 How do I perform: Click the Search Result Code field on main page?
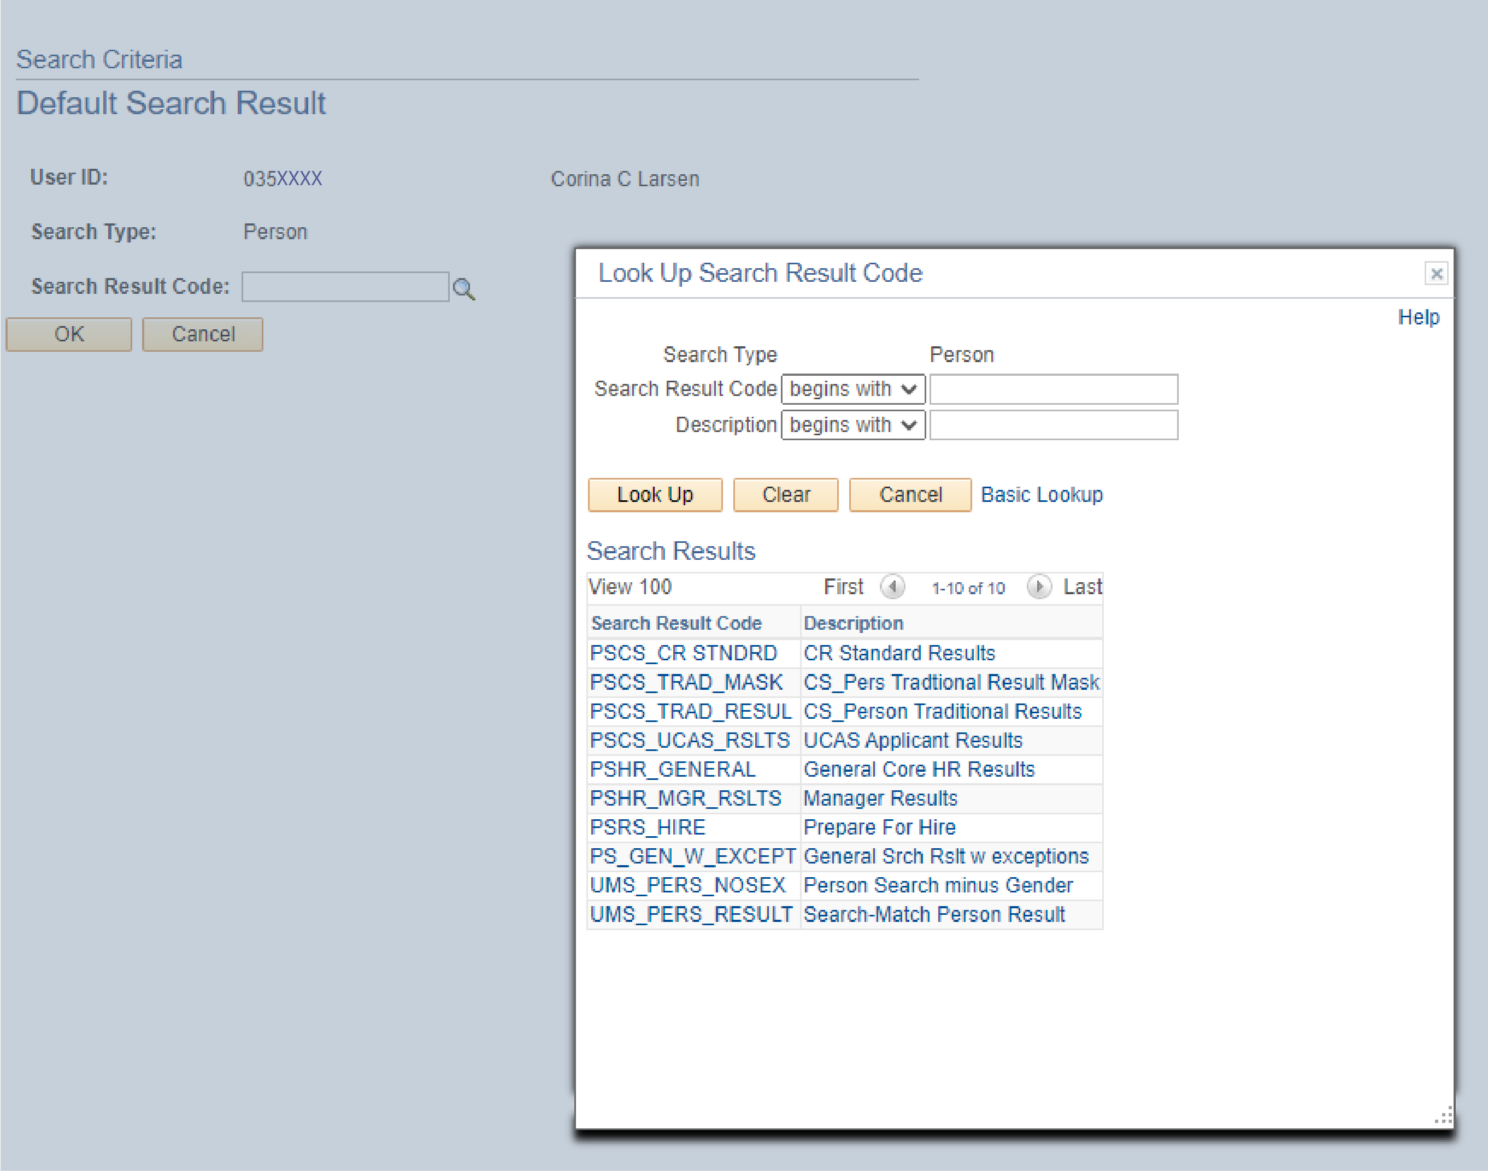(x=346, y=287)
